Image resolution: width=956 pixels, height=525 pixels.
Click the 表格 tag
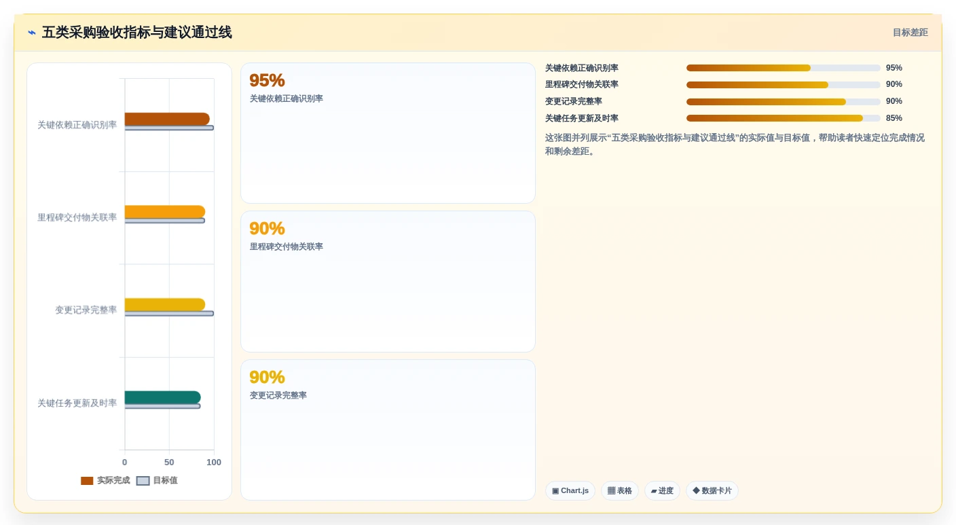tap(620, 490)
